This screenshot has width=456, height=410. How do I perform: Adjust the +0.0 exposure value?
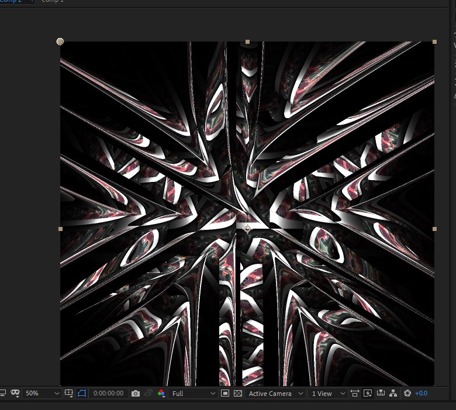tap(421, 394)
